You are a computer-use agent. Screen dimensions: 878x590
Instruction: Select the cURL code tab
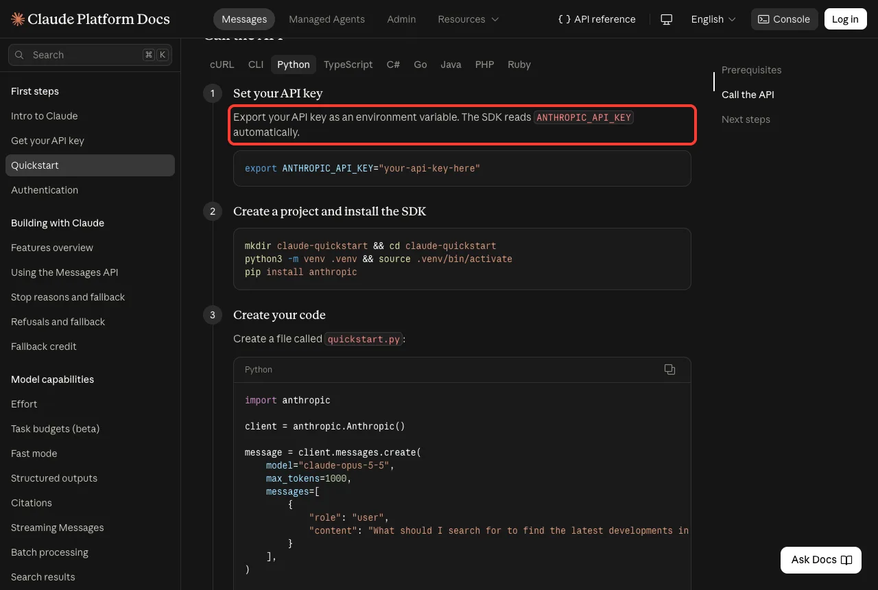[222, 64]
